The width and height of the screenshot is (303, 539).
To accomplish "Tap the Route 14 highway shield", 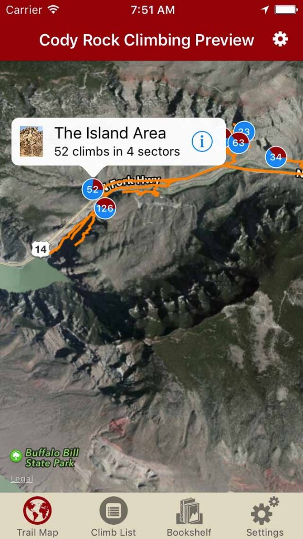I will [x=41, y=249].
